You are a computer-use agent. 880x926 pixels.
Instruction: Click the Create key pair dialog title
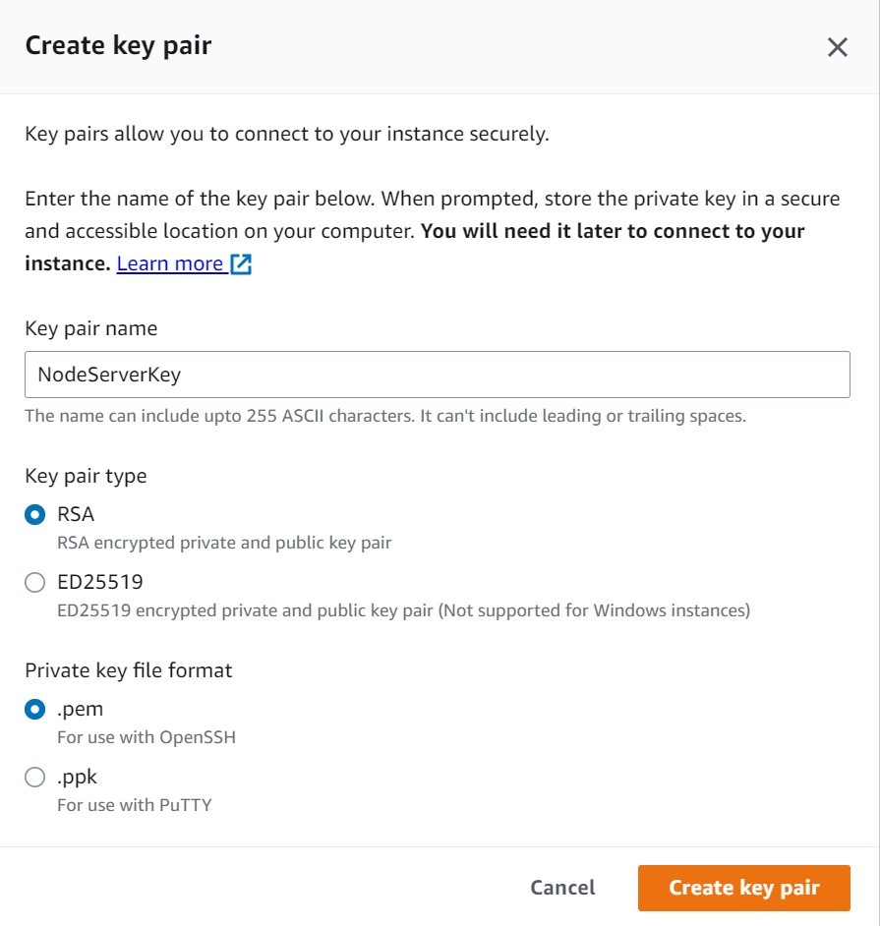pos(117,44)
